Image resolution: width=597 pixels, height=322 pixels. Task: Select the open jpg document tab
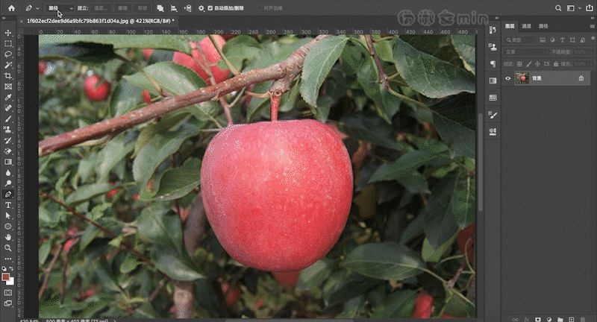(101, 21)
